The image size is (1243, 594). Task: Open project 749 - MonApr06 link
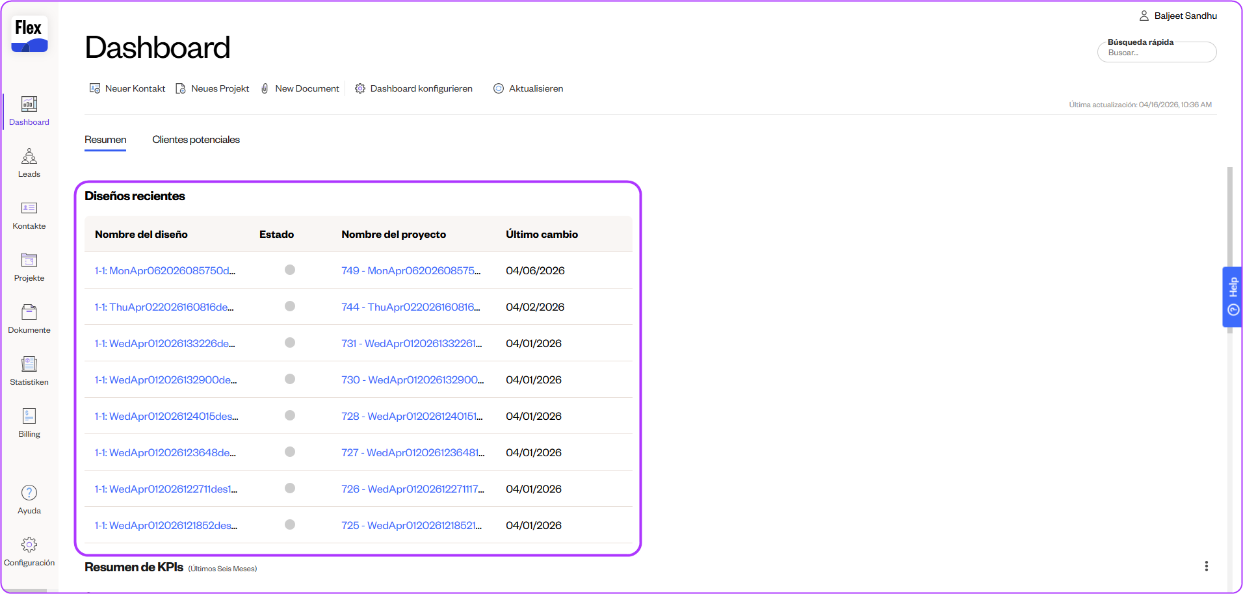click(411, 270)
